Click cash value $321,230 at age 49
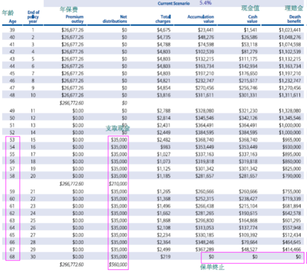 pos(248,111)
